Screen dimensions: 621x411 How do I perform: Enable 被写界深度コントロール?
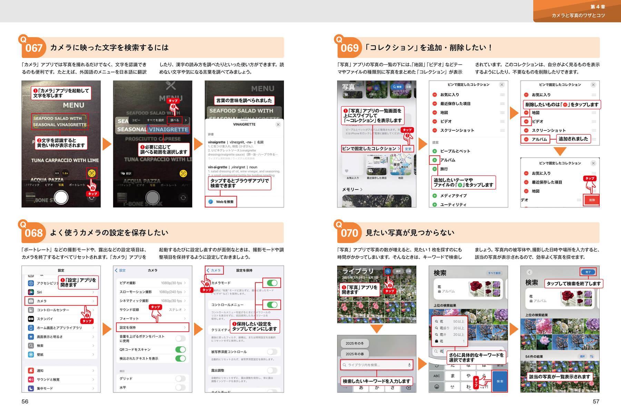[x=272, y=352]
